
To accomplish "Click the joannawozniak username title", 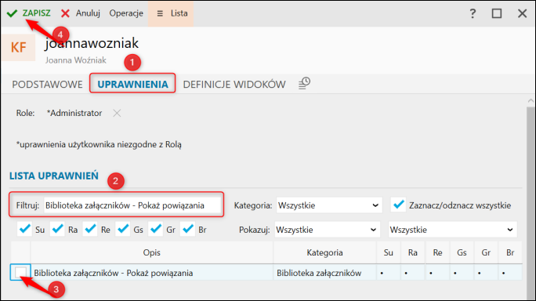I will tap(92, 43).
